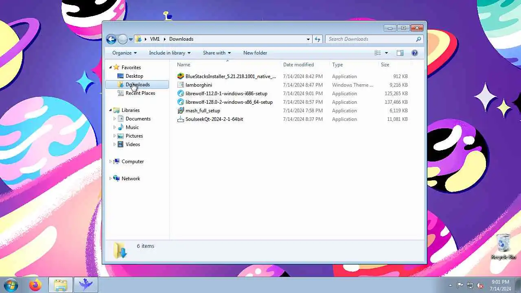Open the Videos library
This screenshot has width=521, height=293.
point(133,144)
